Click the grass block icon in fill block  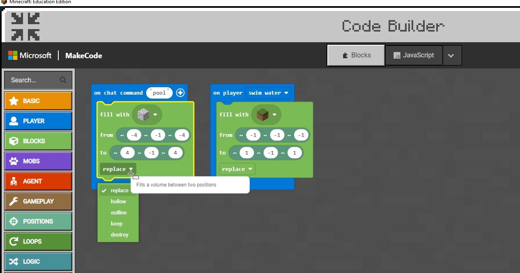[x=262, y=114]
